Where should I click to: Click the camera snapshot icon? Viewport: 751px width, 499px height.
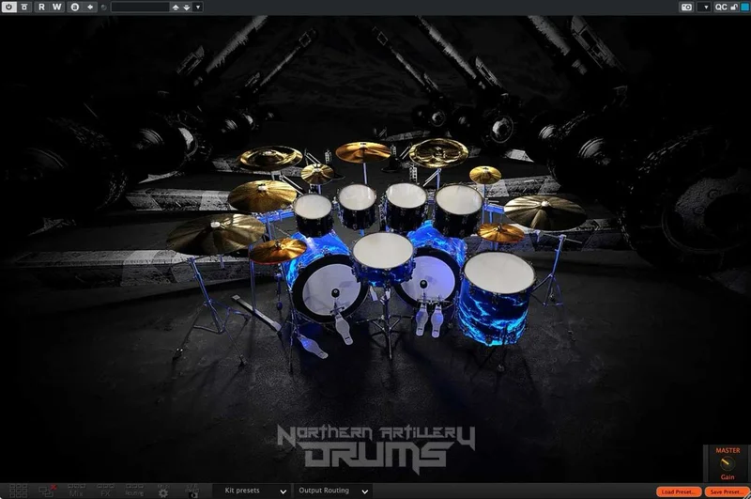(x=686, y=7)
